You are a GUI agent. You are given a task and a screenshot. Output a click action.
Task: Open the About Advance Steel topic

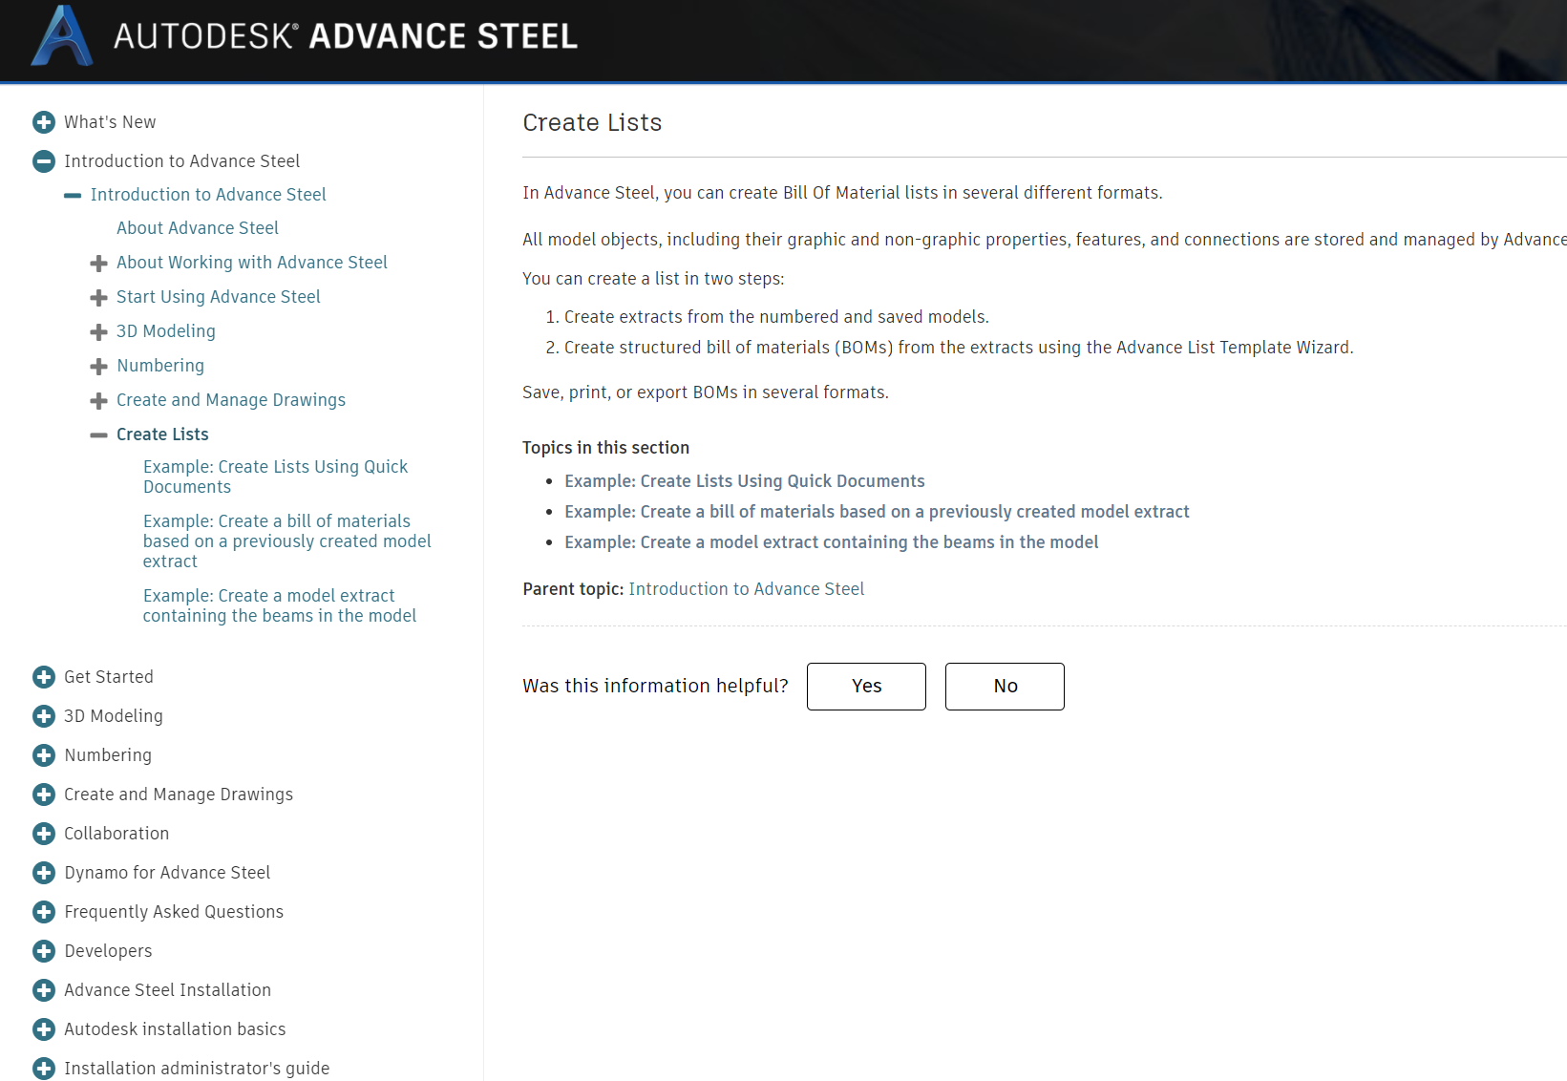197,227
